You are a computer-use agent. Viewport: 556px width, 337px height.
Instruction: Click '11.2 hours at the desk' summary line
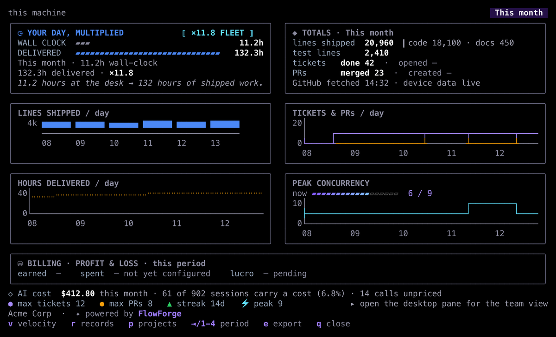pos(140,83)
